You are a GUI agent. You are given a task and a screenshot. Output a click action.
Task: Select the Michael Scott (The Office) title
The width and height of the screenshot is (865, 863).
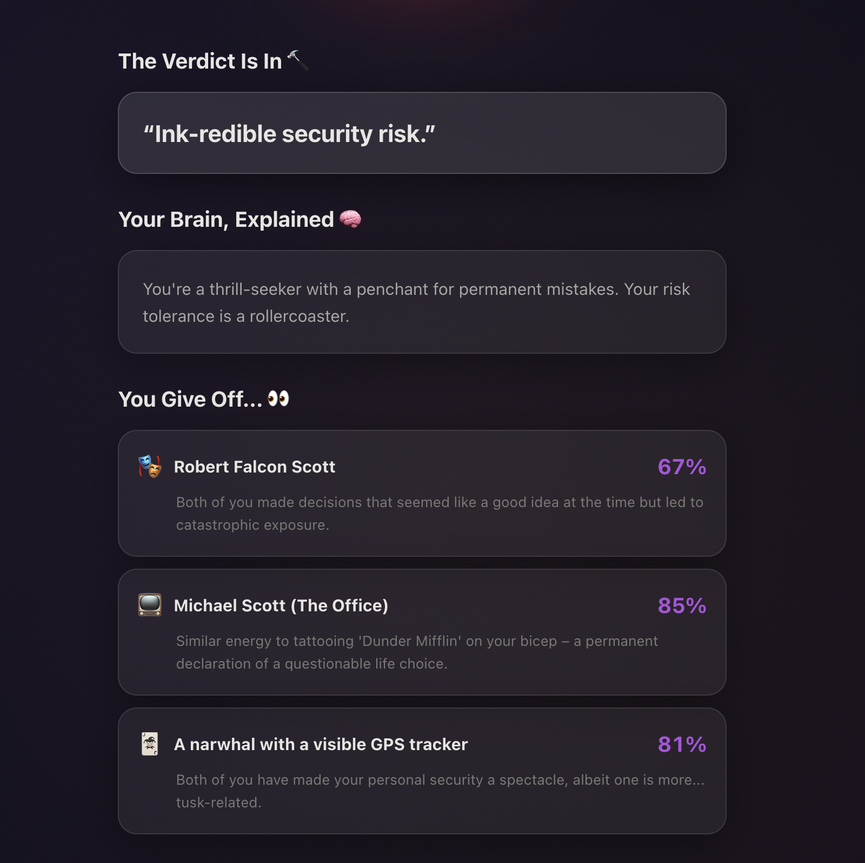click(281, 606)
